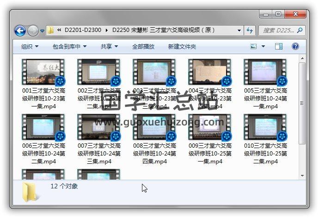The image size is (319, 218).
Task: Click the change view icon
Action: 254,46
